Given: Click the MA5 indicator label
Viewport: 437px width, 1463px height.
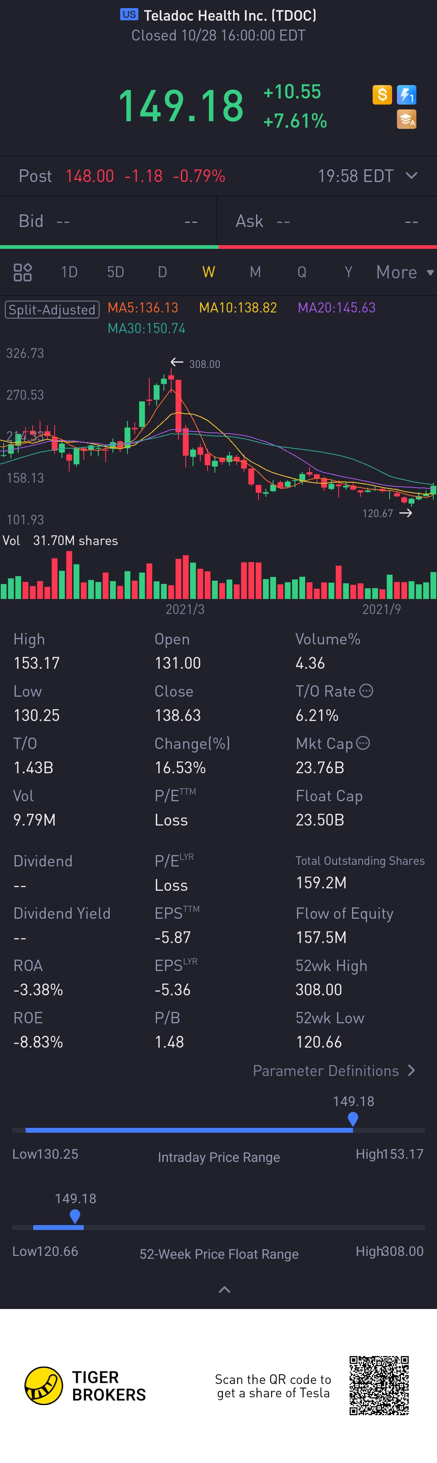Looking at the screenshot, I should pos(143,308).
